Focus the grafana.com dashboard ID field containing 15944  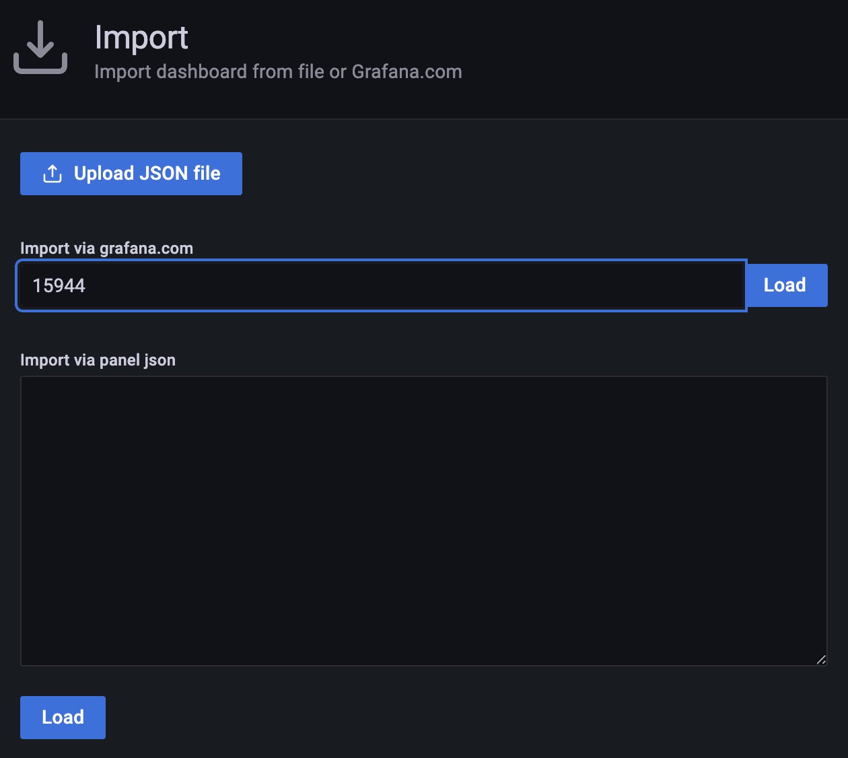(x=382, y=285)
